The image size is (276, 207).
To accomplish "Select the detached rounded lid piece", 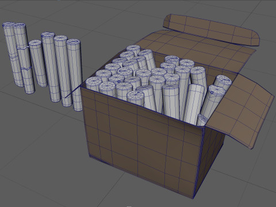I will (x=211, y=30).
